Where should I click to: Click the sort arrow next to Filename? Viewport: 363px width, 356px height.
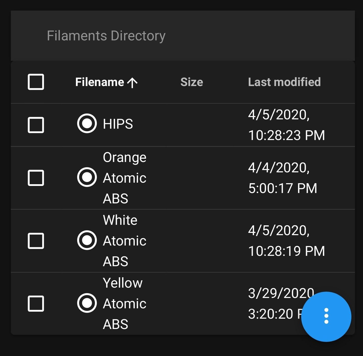(132, 83)
